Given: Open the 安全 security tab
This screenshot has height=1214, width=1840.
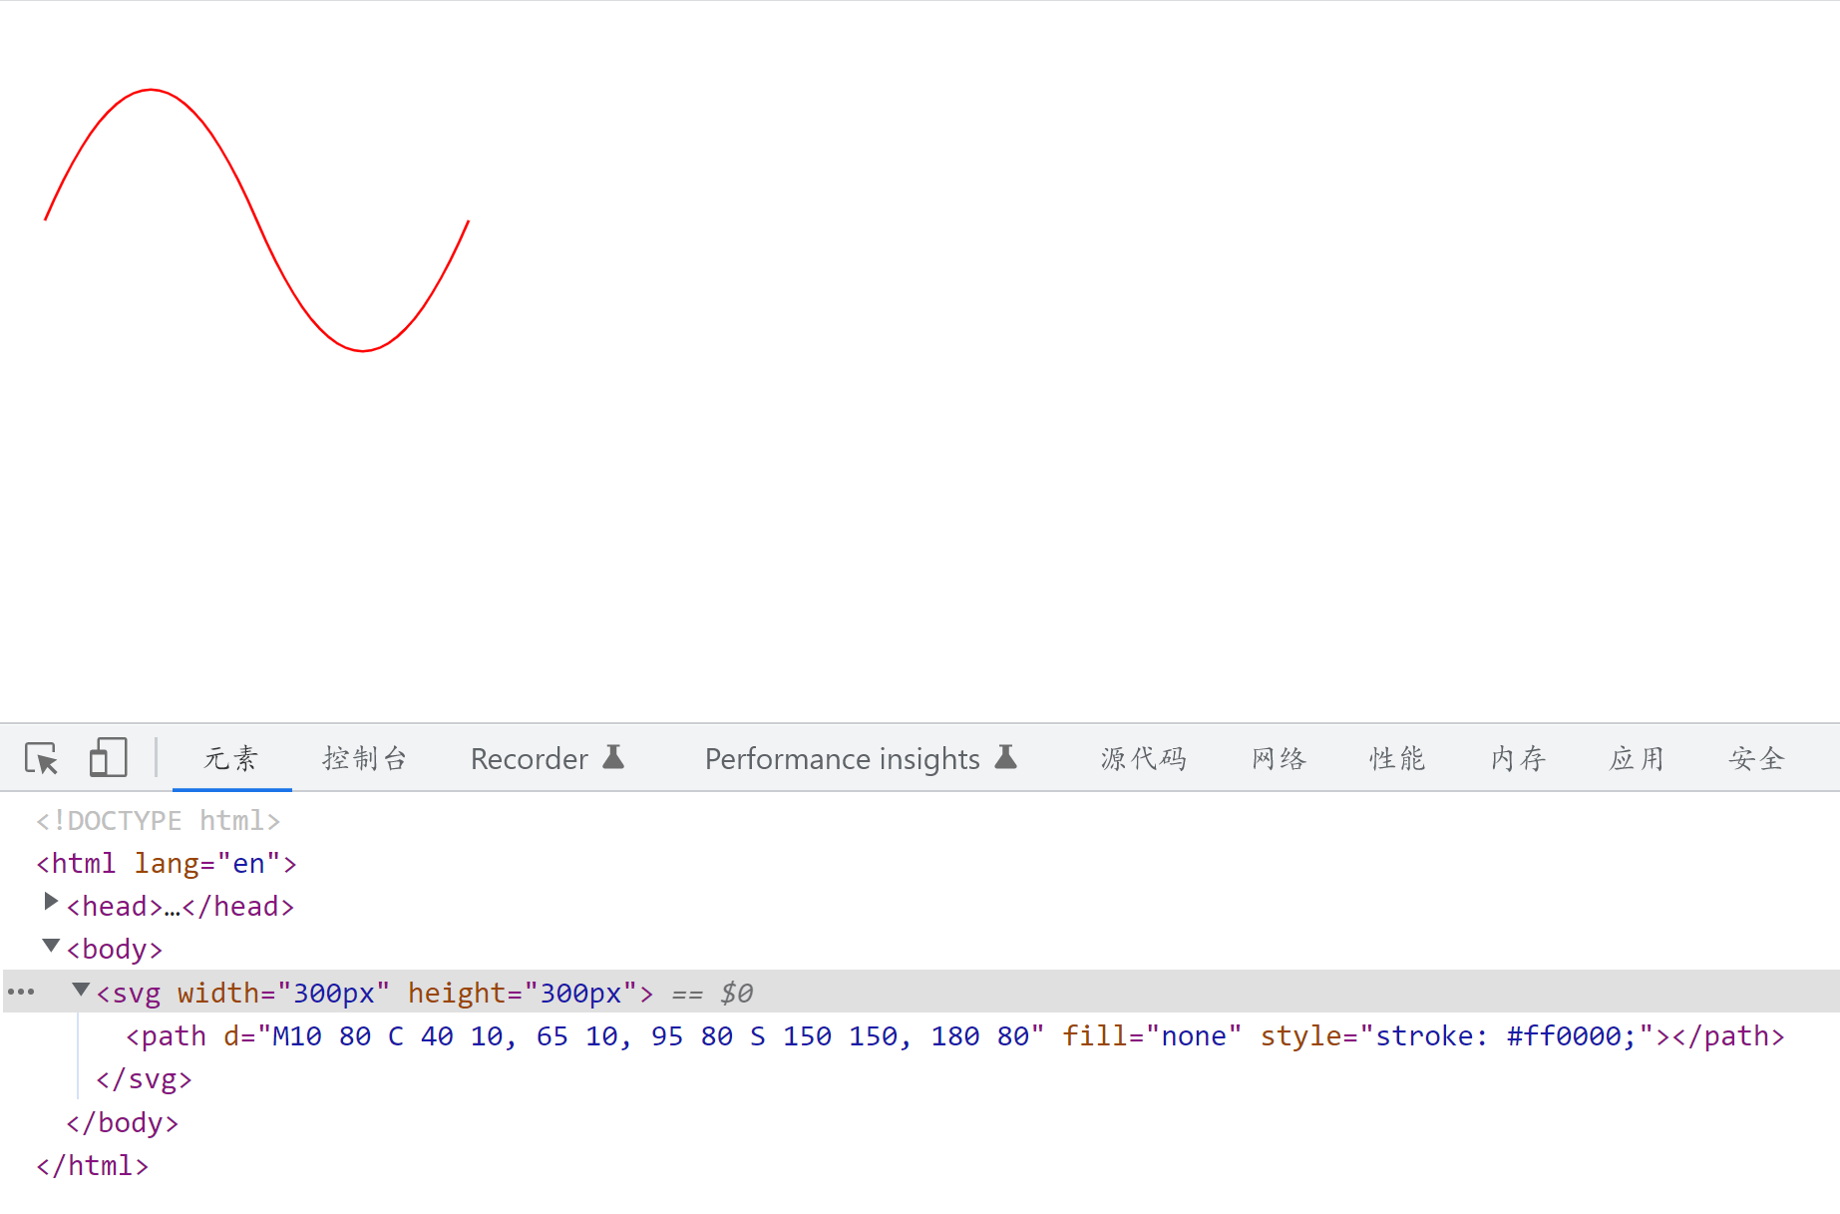Looking at the screenshot, I should pos(1756,759).
